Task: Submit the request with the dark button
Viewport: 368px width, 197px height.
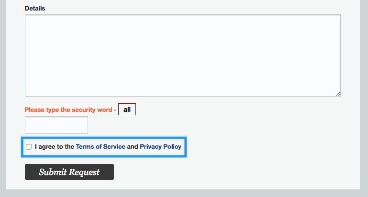Action: coord(69,172)
